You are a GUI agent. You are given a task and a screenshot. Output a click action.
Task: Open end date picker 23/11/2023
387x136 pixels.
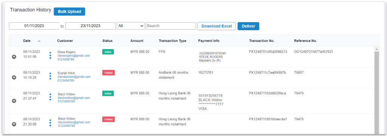tap(90, 26)
